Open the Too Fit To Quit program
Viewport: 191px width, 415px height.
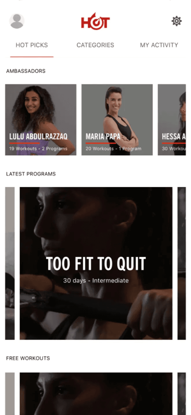pyautogui.click(x=96, y=263)
